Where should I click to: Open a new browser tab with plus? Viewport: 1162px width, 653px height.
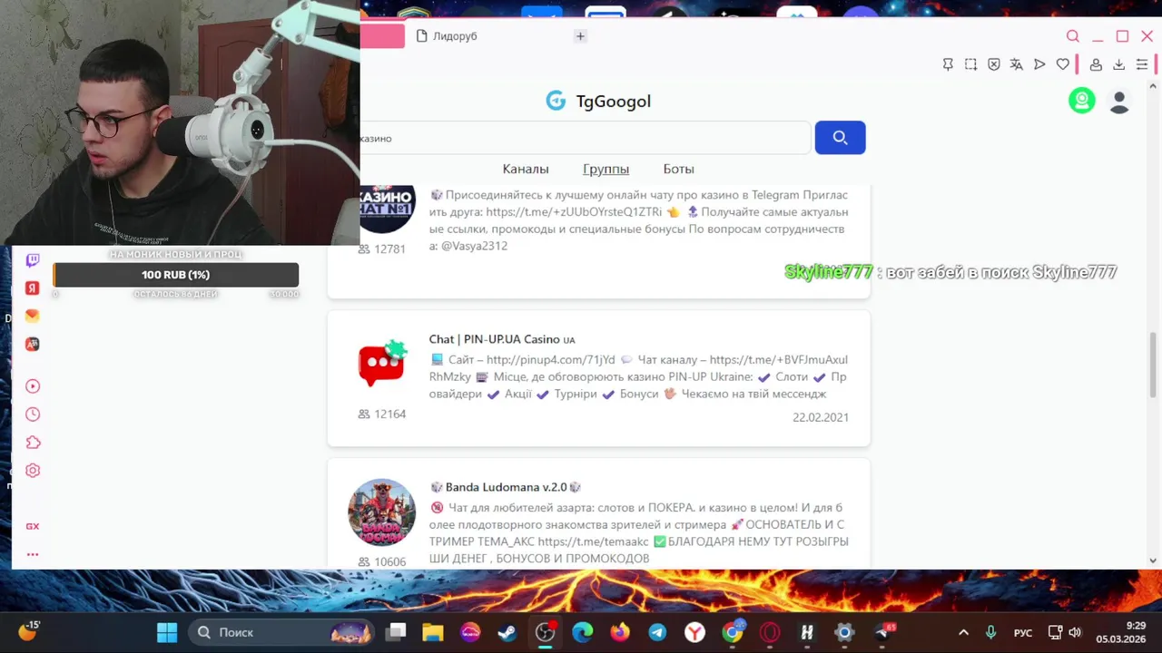tap(580, 36)
